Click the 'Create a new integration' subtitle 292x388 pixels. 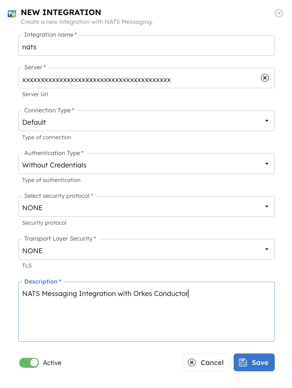click(87, 22)
